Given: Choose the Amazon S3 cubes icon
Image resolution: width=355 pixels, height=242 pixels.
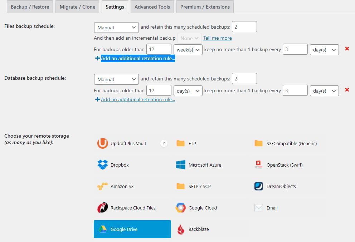Looking at the screenshot, I should tap(102, 186).
